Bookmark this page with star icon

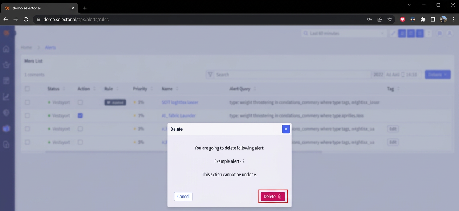point(390,20)
